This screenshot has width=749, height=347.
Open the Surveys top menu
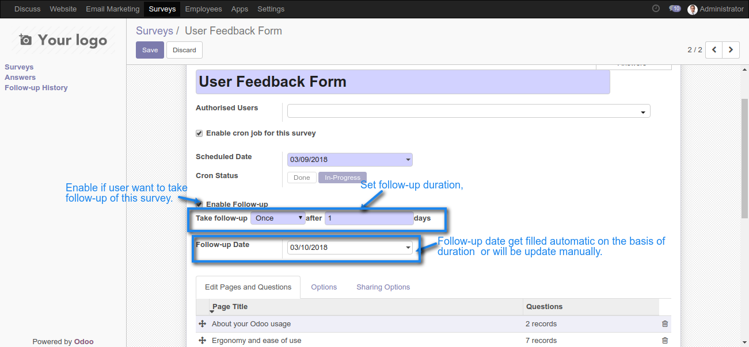click(162, 9)
